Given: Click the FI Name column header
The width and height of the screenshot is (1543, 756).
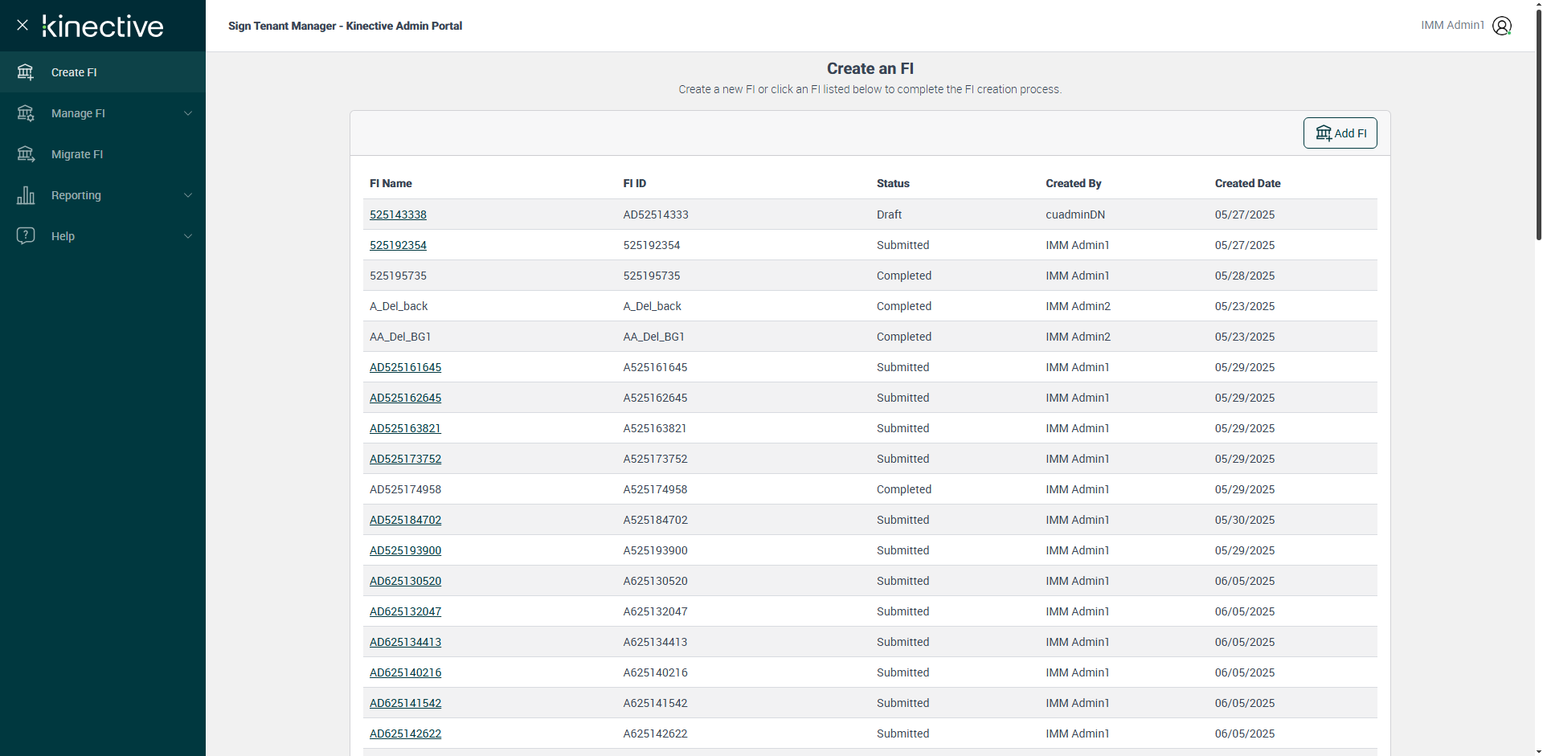Looking at the screenshot, I should 391,183.
